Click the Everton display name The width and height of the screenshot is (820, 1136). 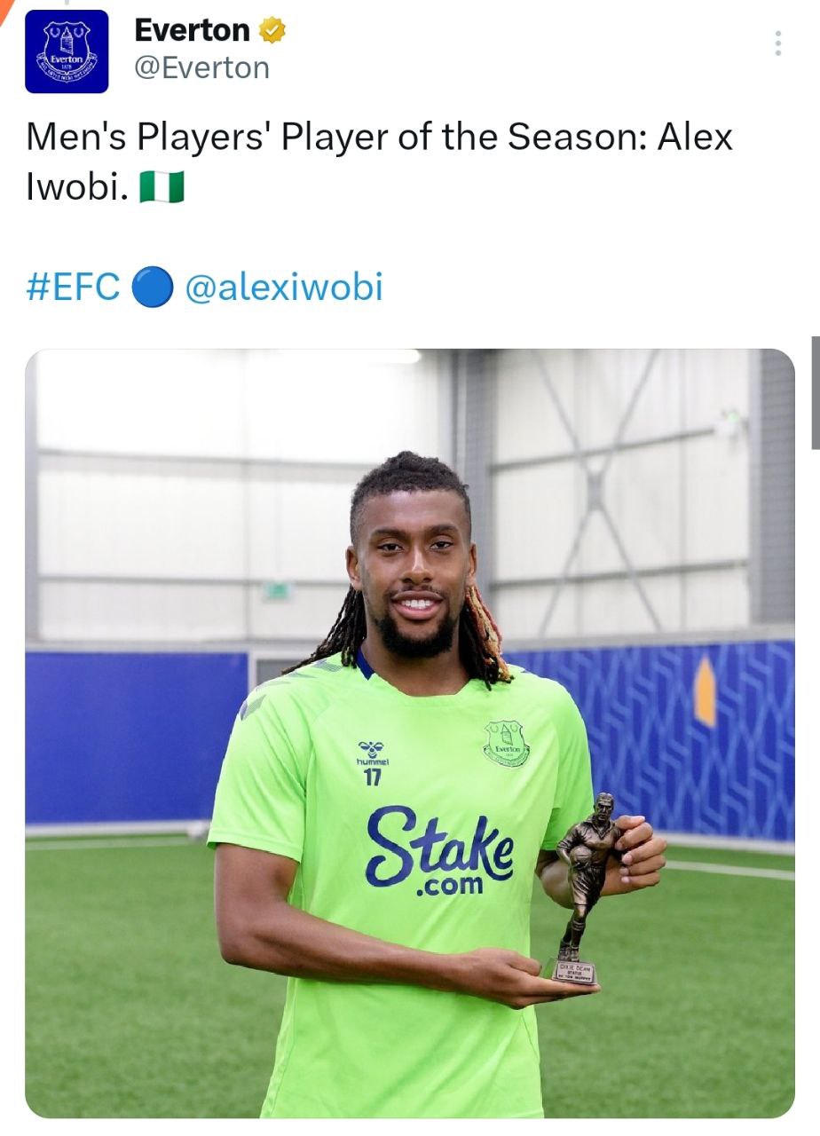click(x=192, y=30)
